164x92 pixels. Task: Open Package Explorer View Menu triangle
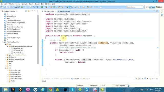point(32,11)
